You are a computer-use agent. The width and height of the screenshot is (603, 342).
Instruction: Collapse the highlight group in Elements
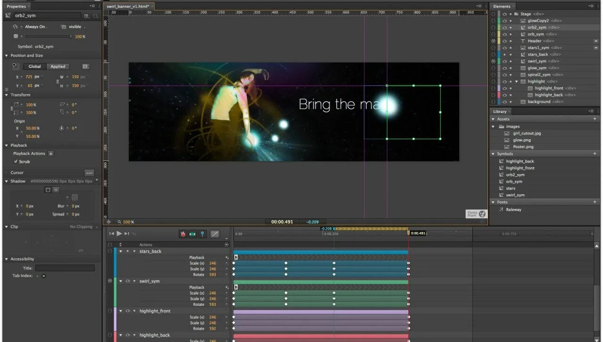coord(516,81)
